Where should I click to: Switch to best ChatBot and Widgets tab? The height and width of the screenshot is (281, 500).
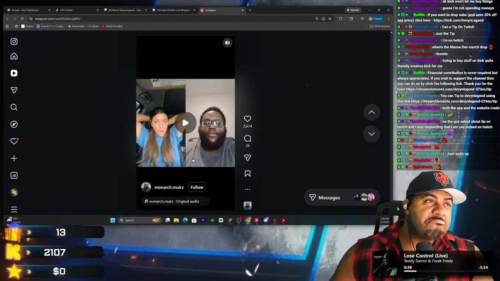coord(173,10)
